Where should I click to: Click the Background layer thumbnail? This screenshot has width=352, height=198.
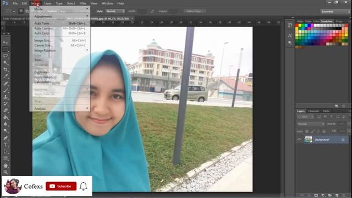click(x=308, y=139)
